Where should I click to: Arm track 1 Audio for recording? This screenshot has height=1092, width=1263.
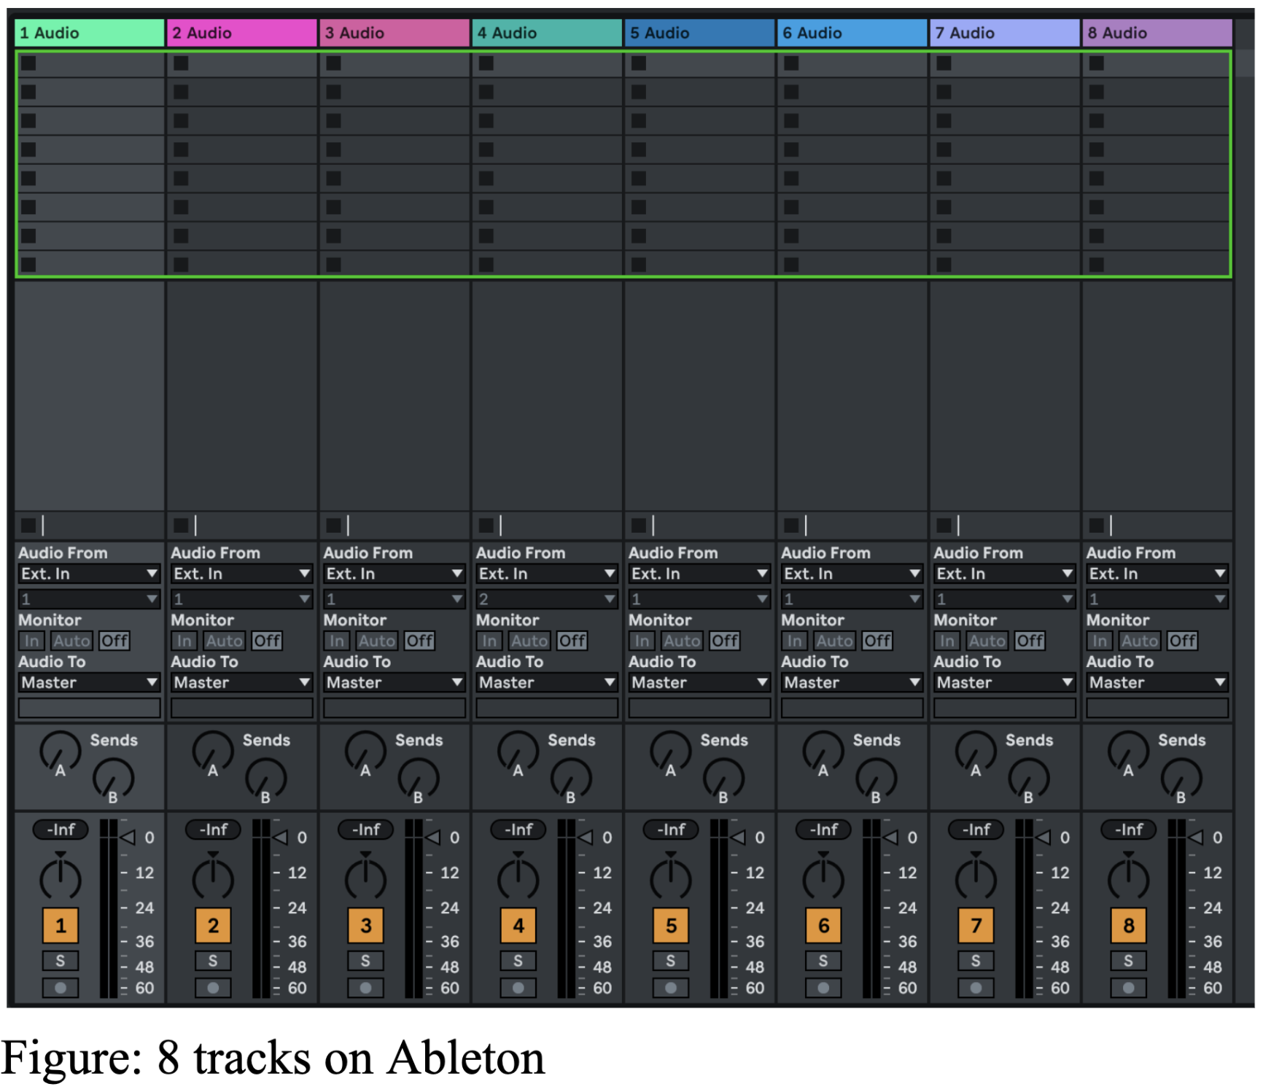coord(61,988)
